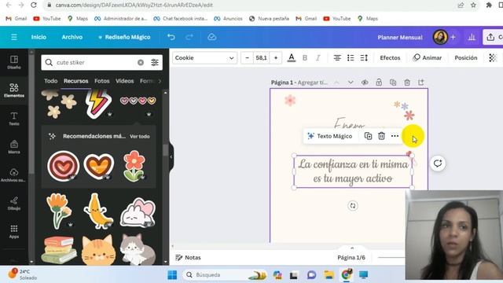The image size is (503, 283).
Task: Open line spacing options
Action: pos(364,57)
